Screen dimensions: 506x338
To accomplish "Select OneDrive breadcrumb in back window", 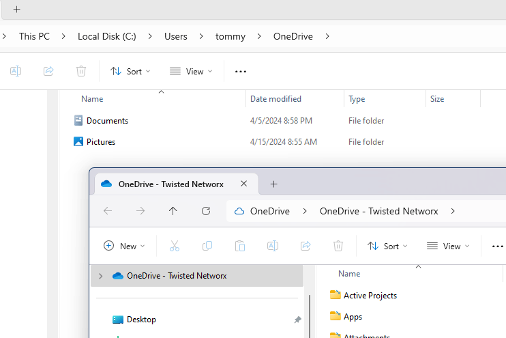I will [293, 36].
